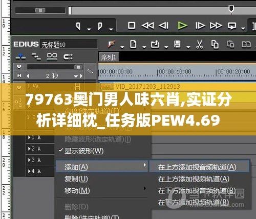Choose 在下方添加视频轨道(B)
256x219 pixels.
coord(199,203)
